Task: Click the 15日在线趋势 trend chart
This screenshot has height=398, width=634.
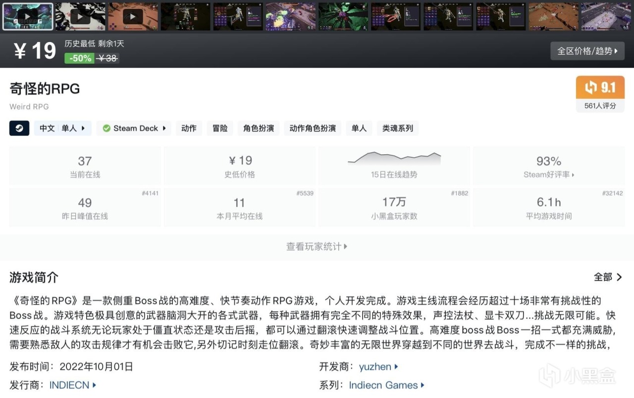Action: coord(394,166)
